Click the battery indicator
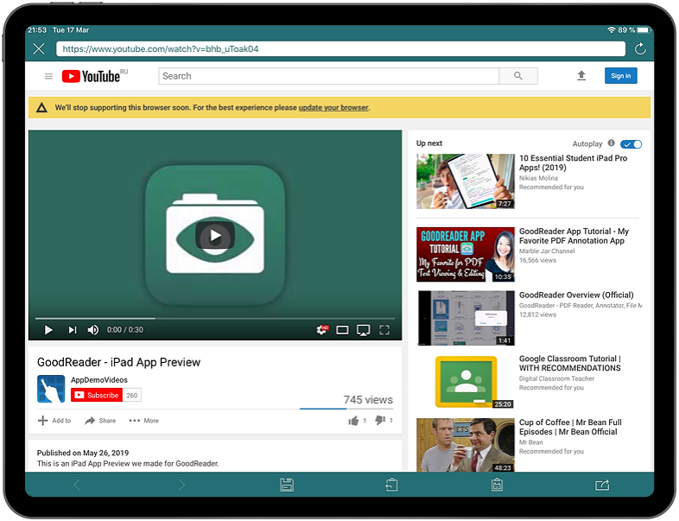The height and width of the screenshot is (521, 679). click(x=644, y=30)
